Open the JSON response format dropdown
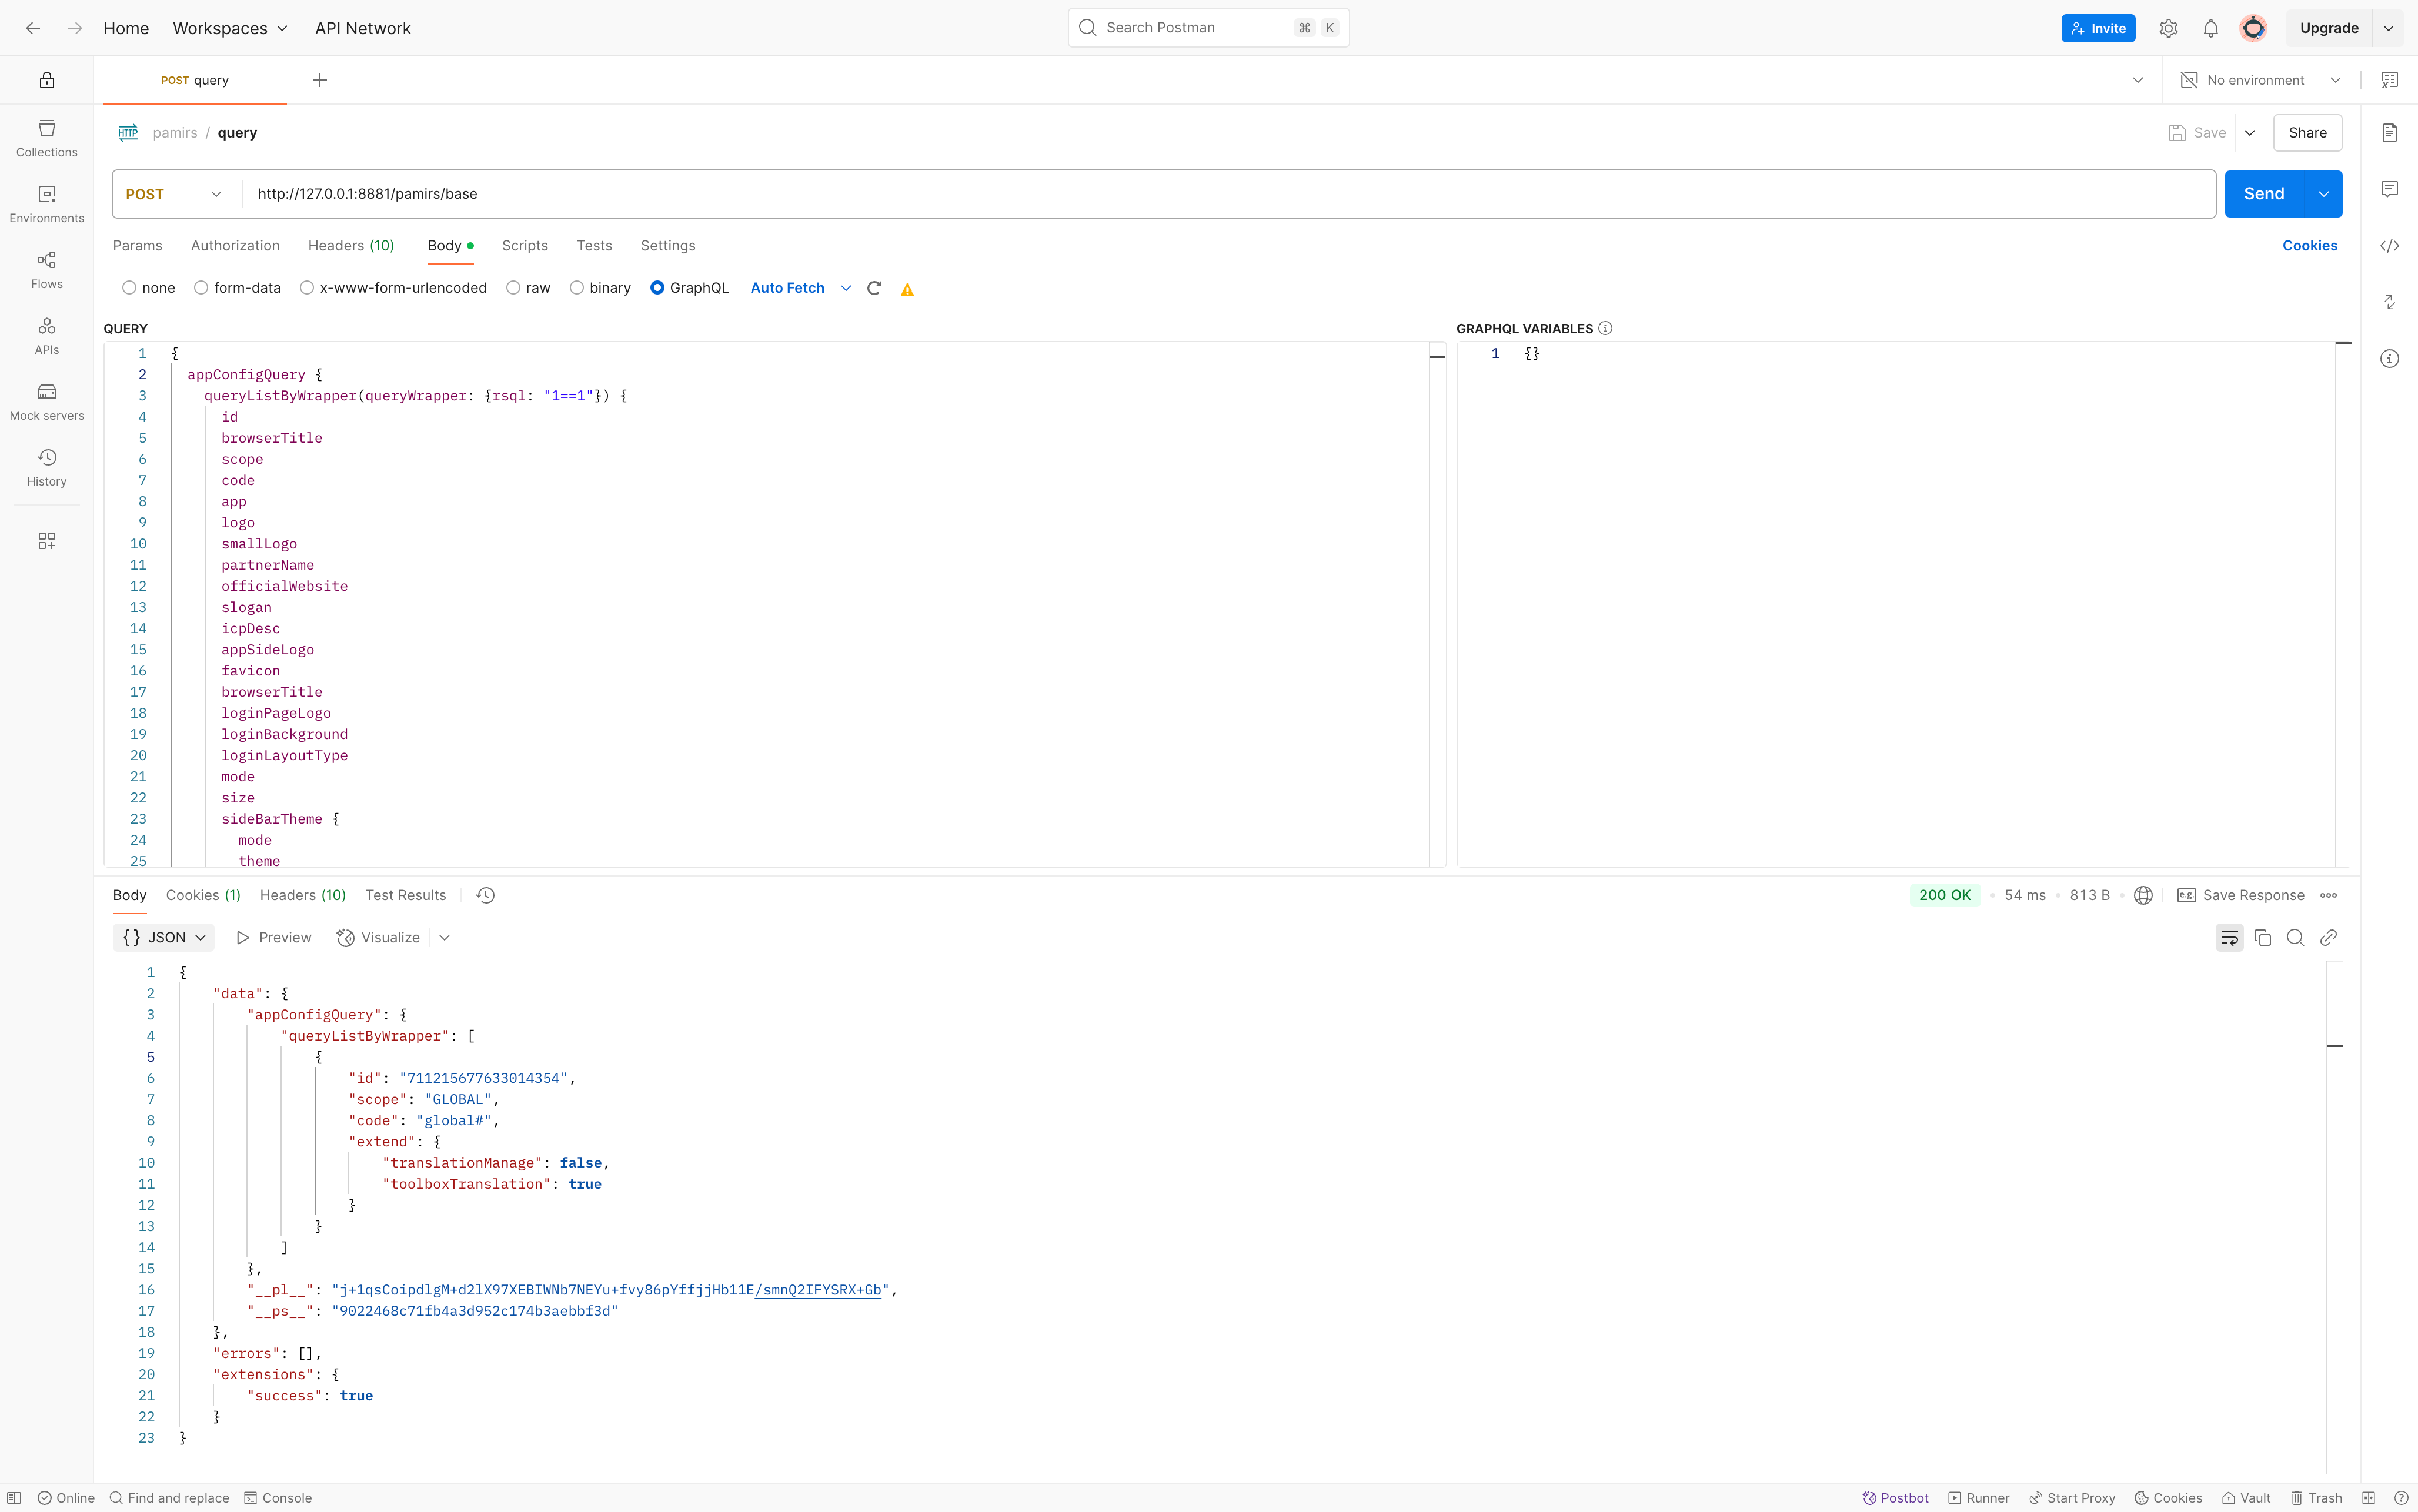This screenshot has height=1512, width=2418. click(164, 938)
